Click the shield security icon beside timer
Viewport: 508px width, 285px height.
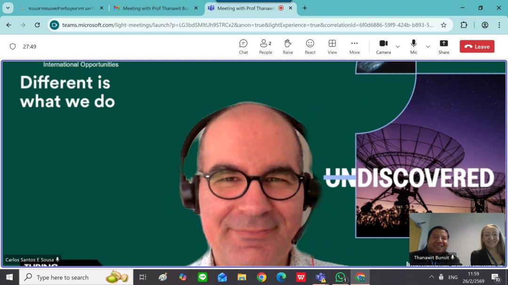(x=13, y=46)
